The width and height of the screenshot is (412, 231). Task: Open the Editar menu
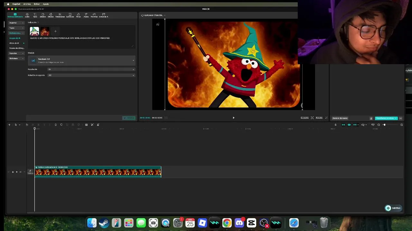[37, 4]
